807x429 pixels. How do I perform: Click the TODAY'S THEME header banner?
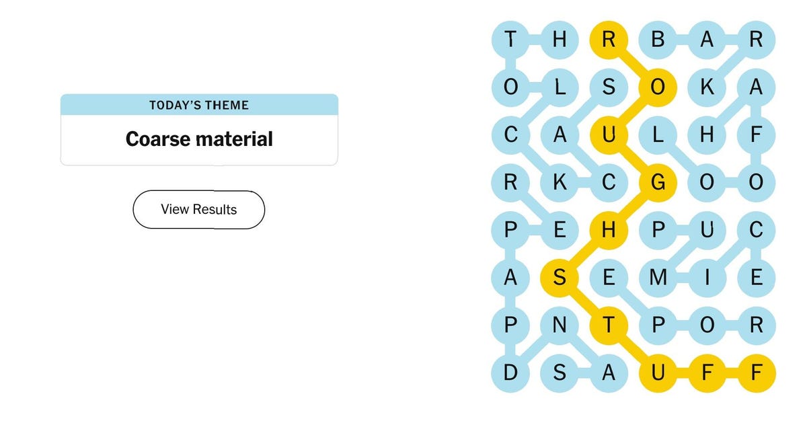[x=198, y=105]
